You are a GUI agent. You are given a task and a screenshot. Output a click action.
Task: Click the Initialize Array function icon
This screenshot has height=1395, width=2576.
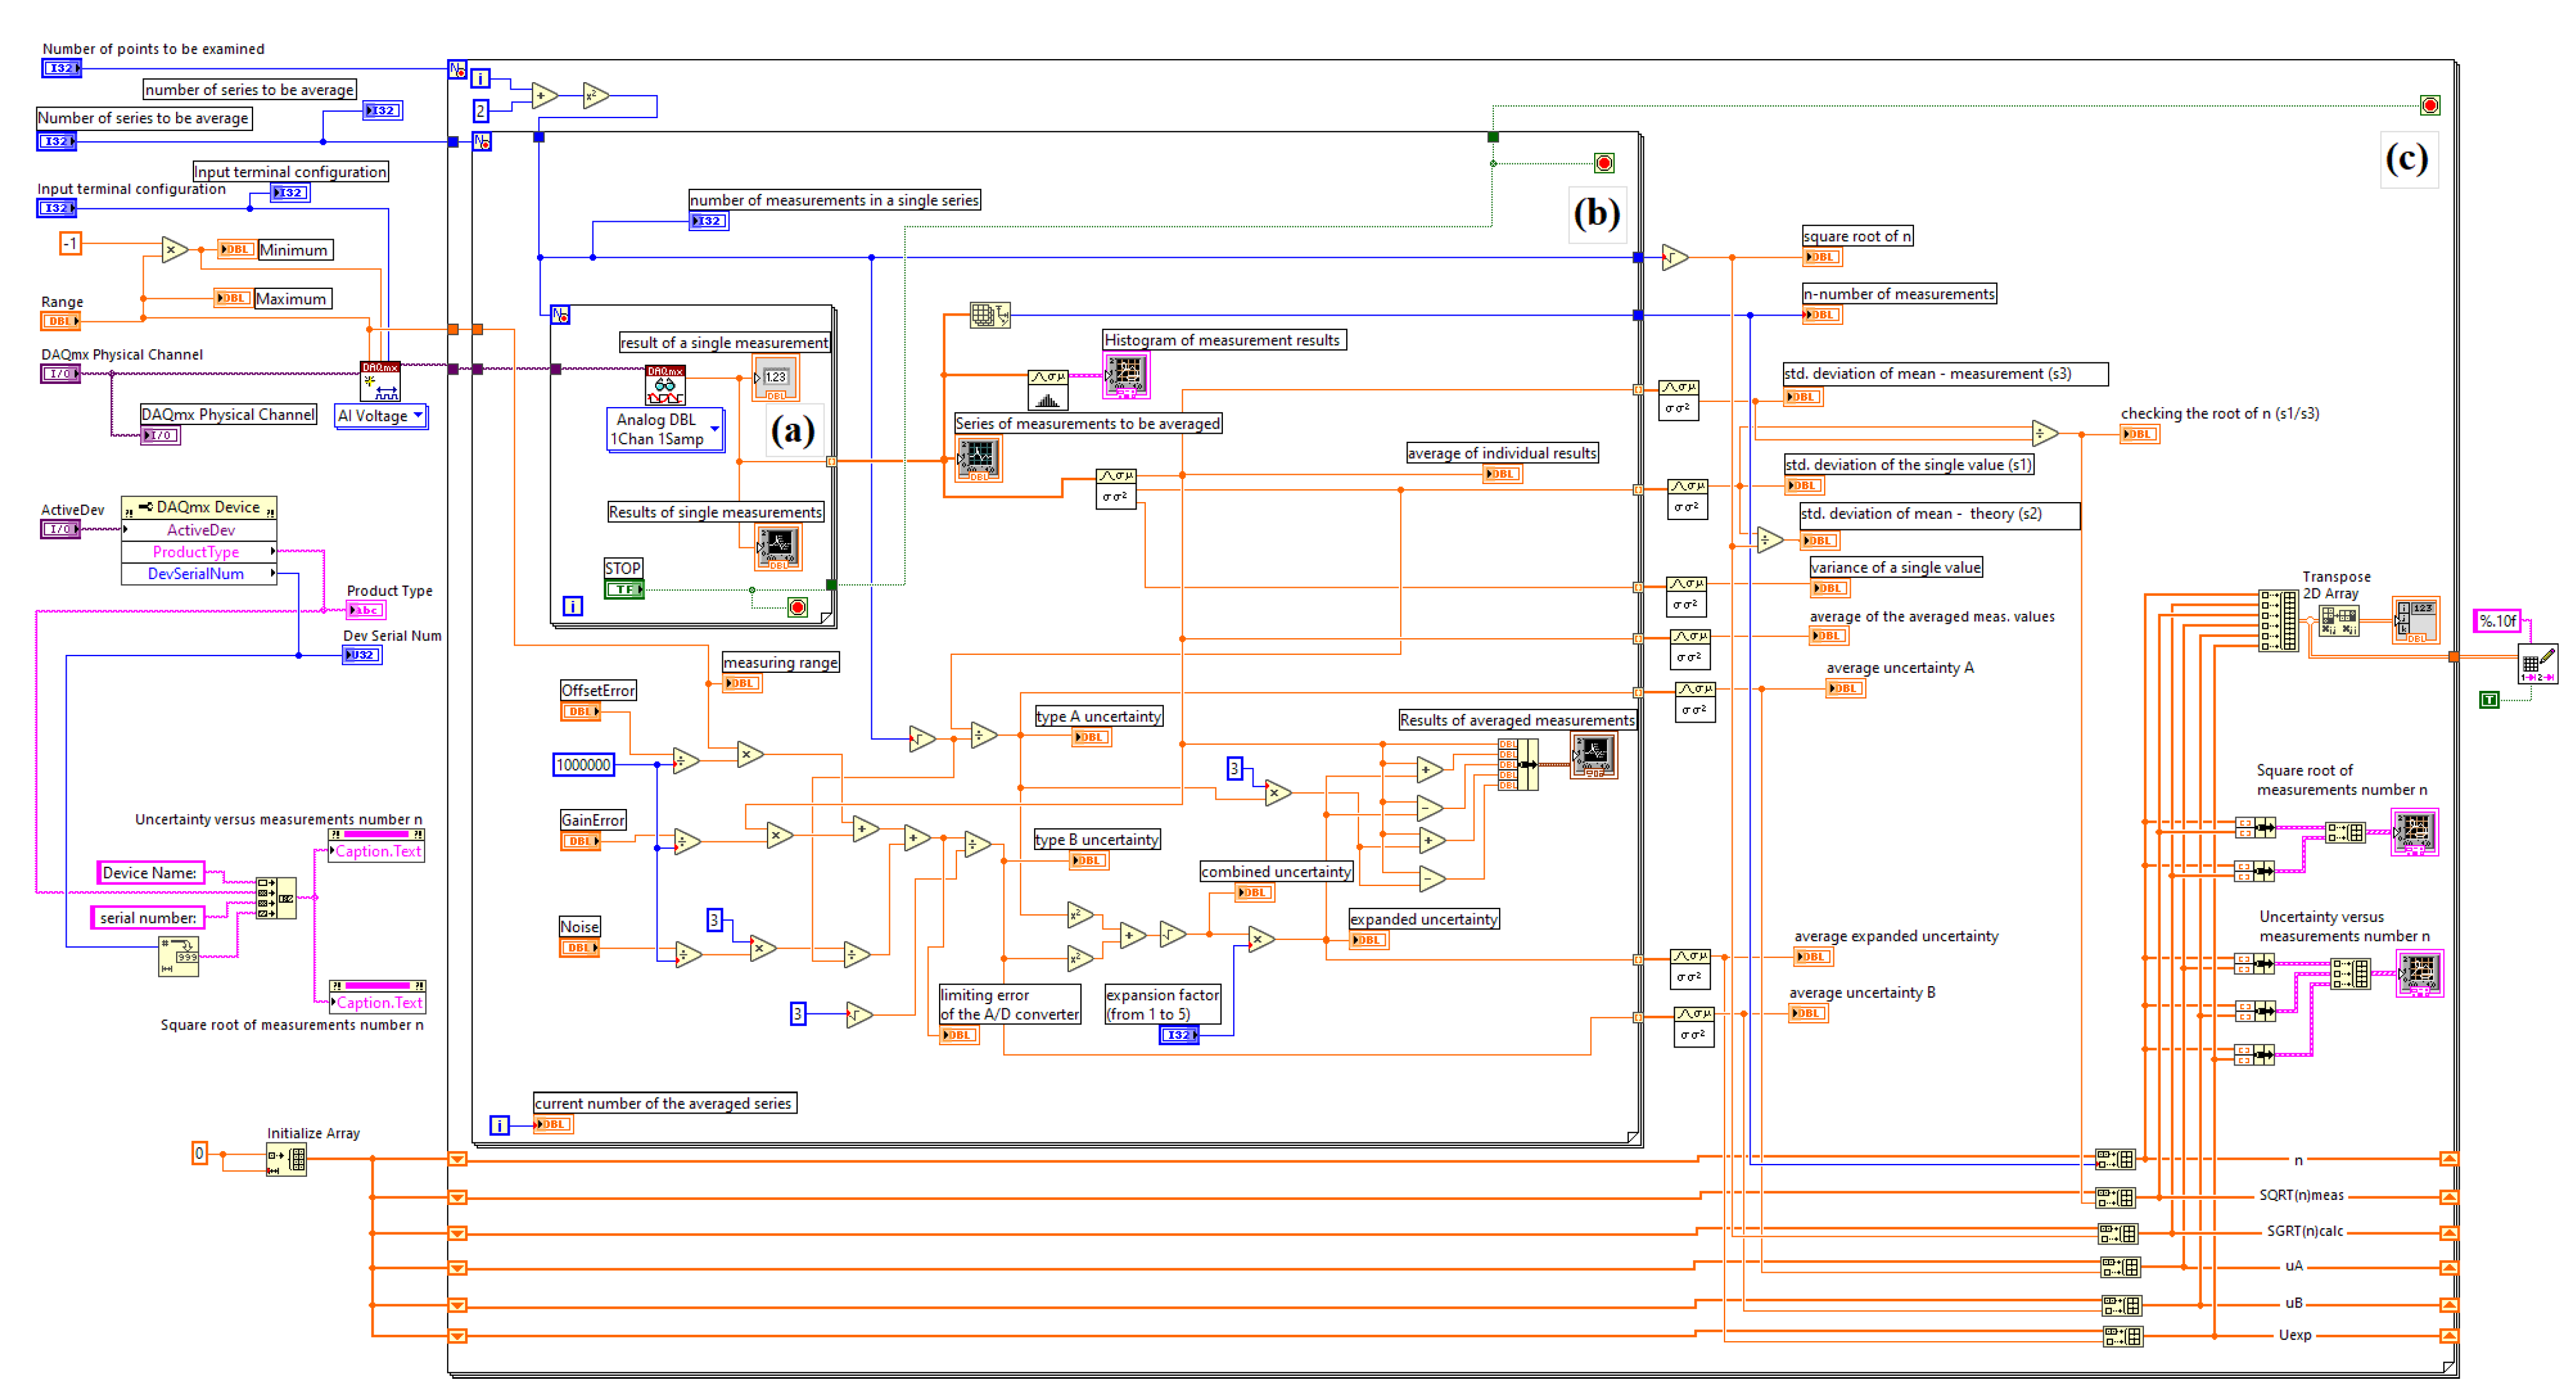(x=287, y=1160)
